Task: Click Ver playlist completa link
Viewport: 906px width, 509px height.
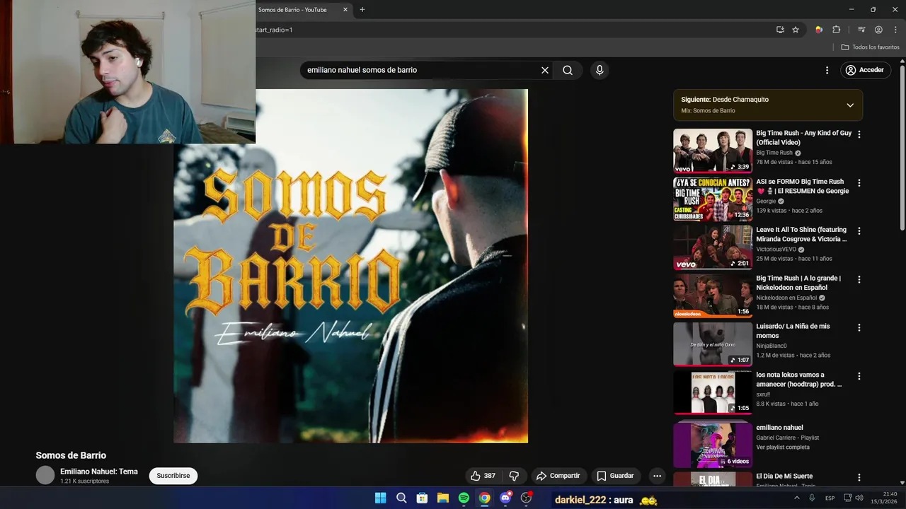Action: (782, 447)
